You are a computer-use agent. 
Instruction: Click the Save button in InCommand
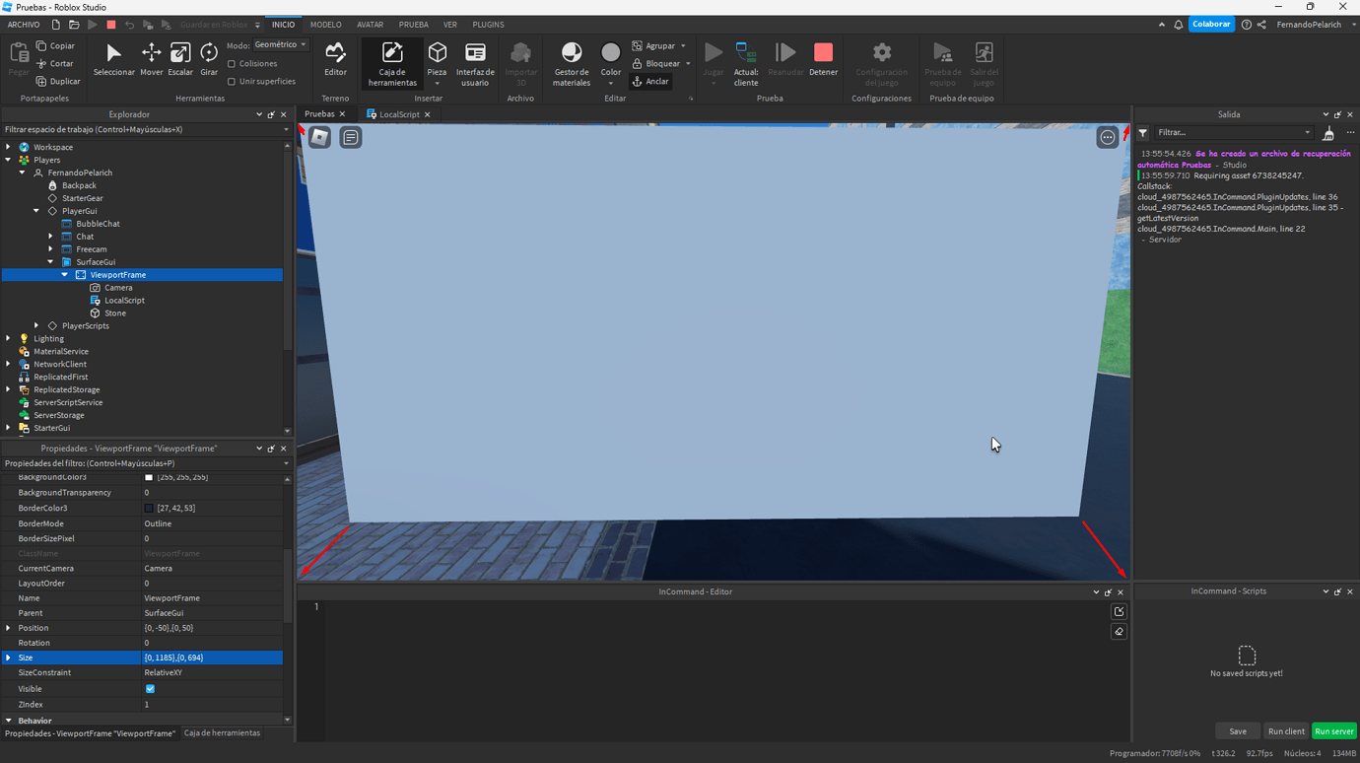point(1238,731)
